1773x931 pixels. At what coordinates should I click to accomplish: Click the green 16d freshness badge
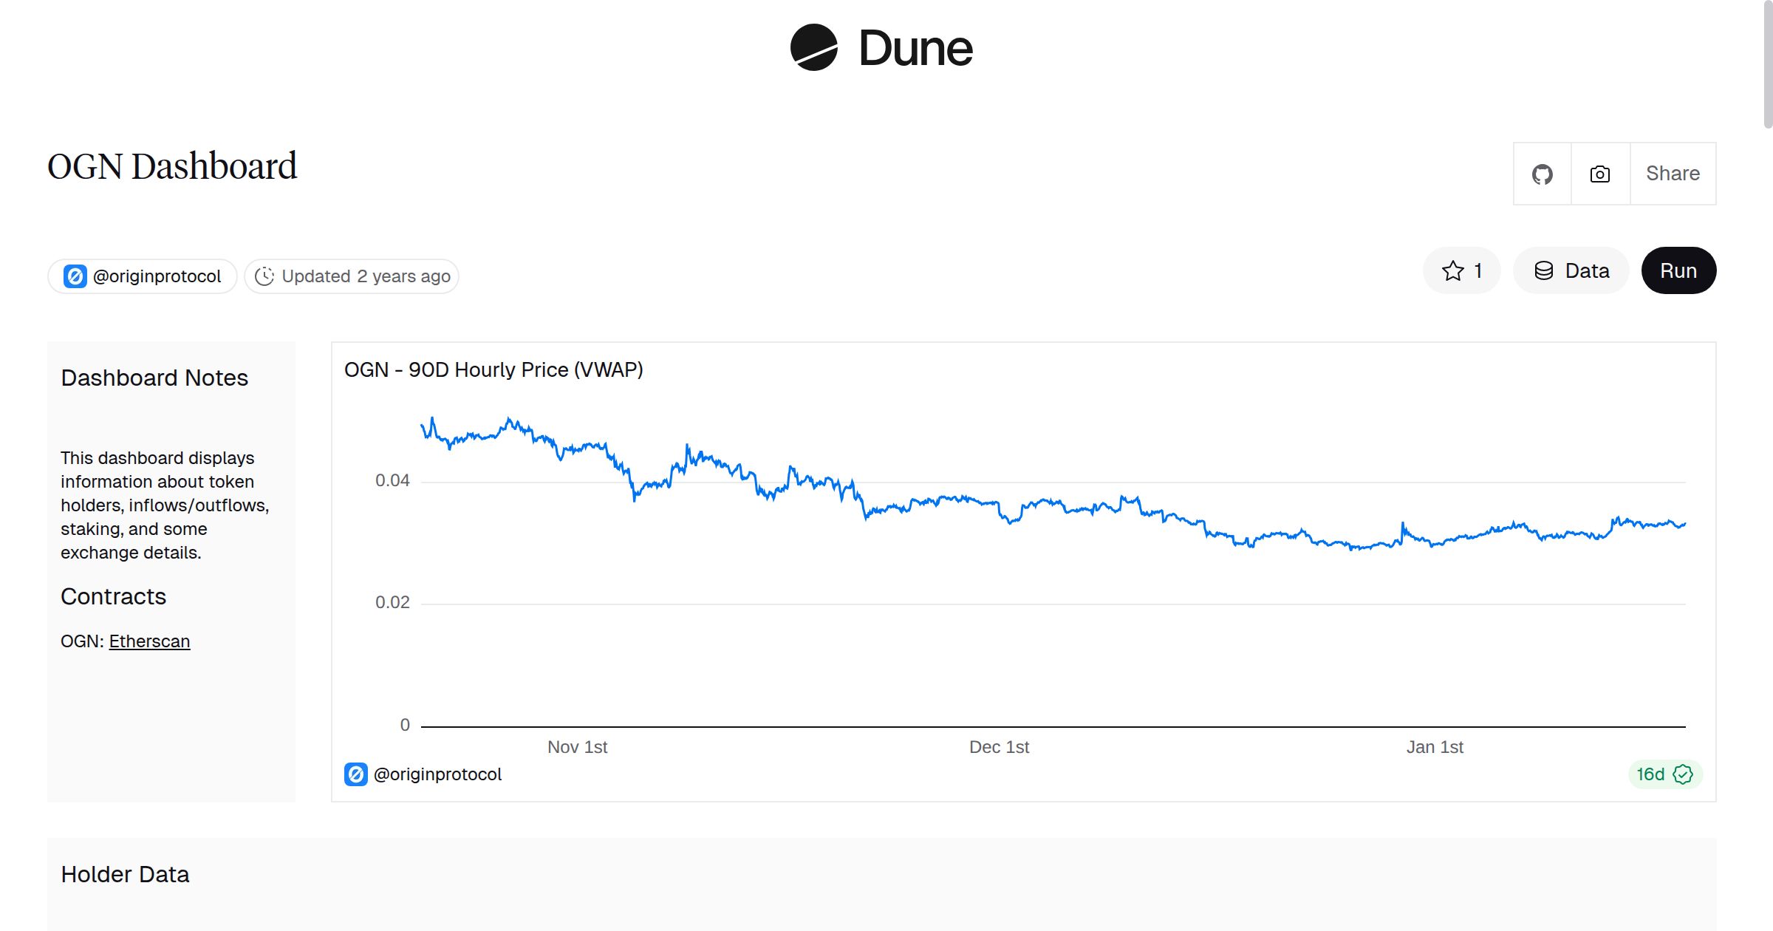(1665, 774)
